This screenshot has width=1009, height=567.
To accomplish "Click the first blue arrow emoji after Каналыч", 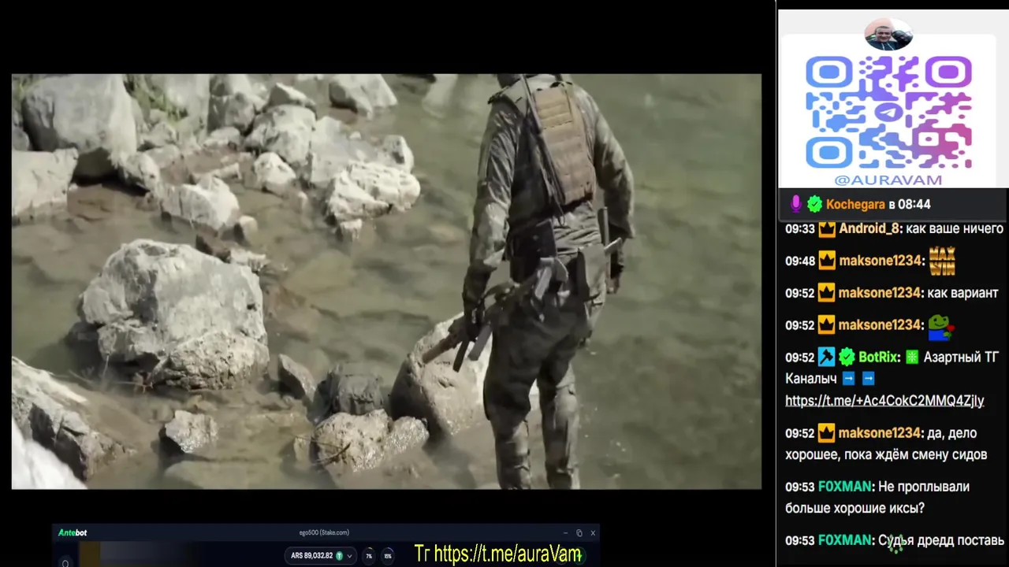I will click(x=849, y=379).
